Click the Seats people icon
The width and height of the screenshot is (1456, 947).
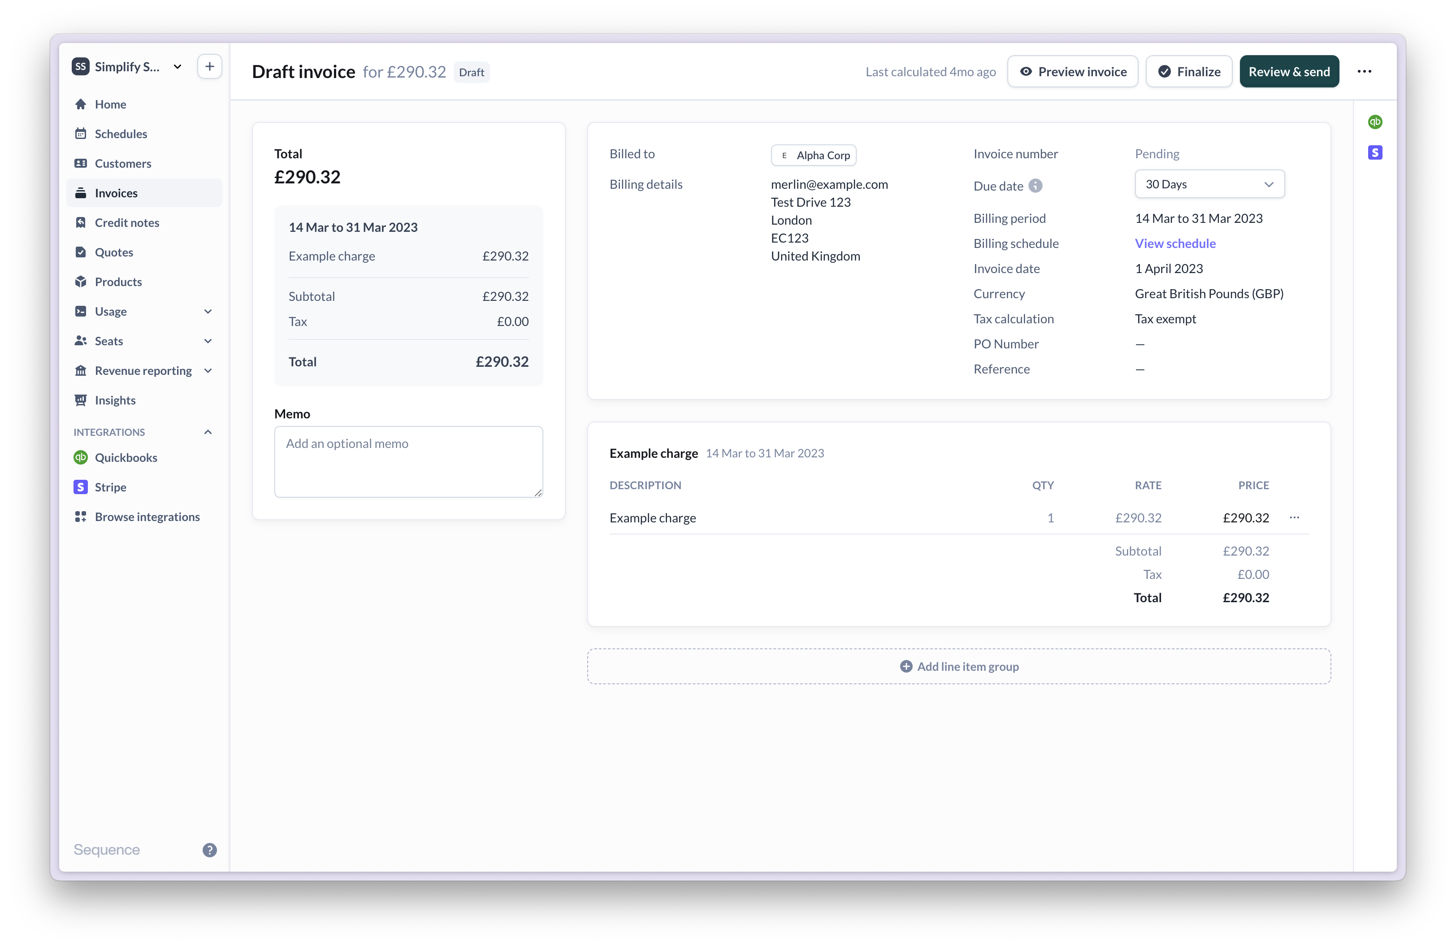[80, 341]
